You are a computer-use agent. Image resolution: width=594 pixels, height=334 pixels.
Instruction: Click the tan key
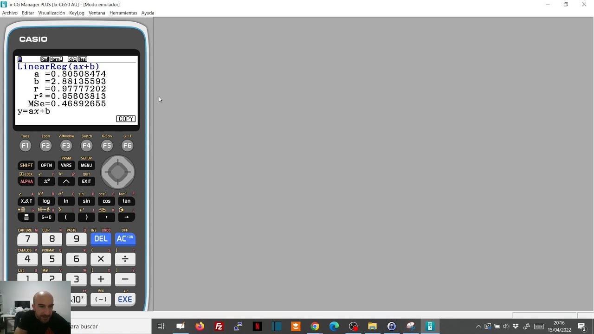pos(127,201)
